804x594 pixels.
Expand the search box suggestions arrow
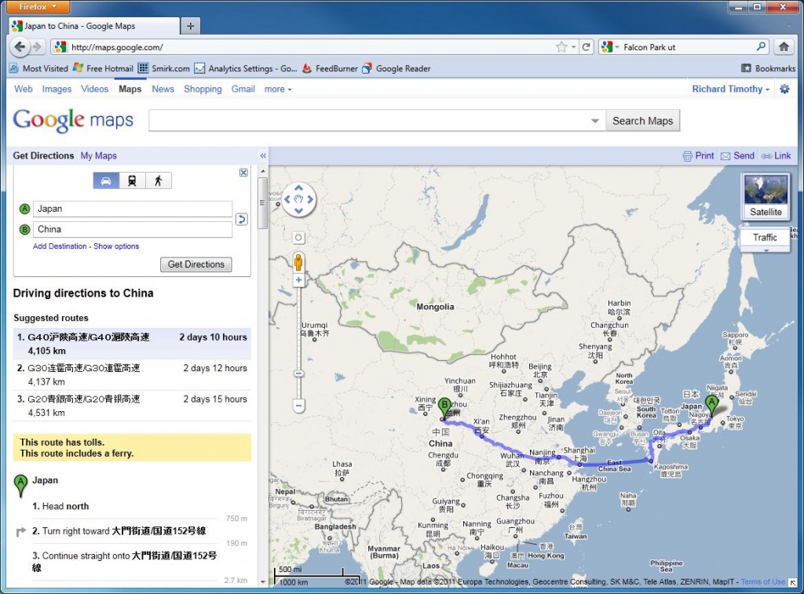[595, 121]
